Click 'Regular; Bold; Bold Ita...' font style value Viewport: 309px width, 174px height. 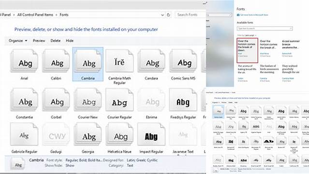[x=84, y=160]
